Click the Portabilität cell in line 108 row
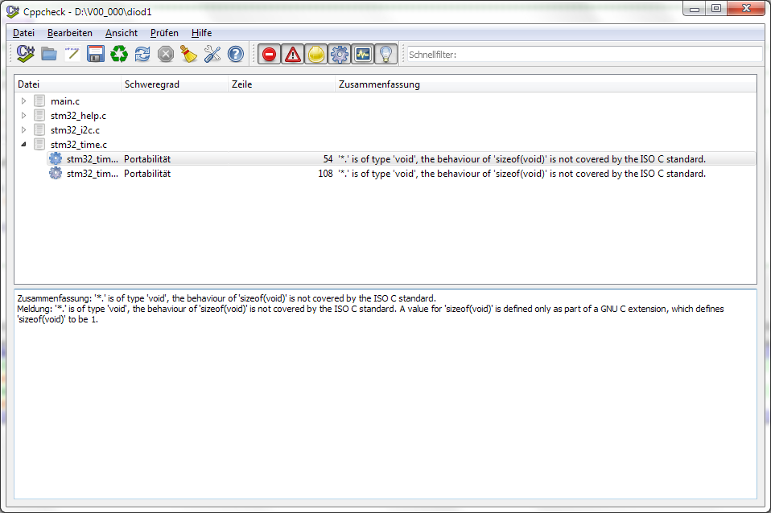This screenshot has height=513, width=771. pyautogui.click(x=147, y=174)
